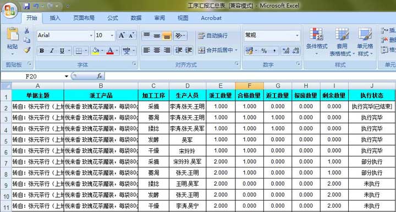Open the 审阅 tab
This screenshot has width=396, height=212.
(x=159, y=18)
